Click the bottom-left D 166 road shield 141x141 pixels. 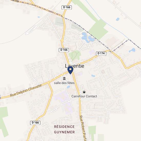[x=35, y=123]
